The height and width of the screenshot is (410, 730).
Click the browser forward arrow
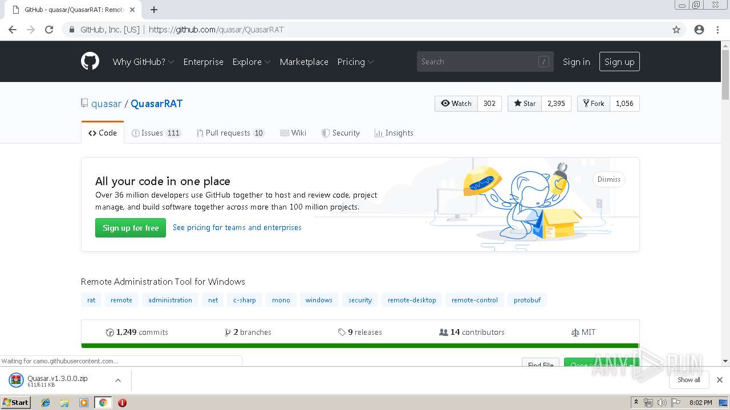pos(31,30)
